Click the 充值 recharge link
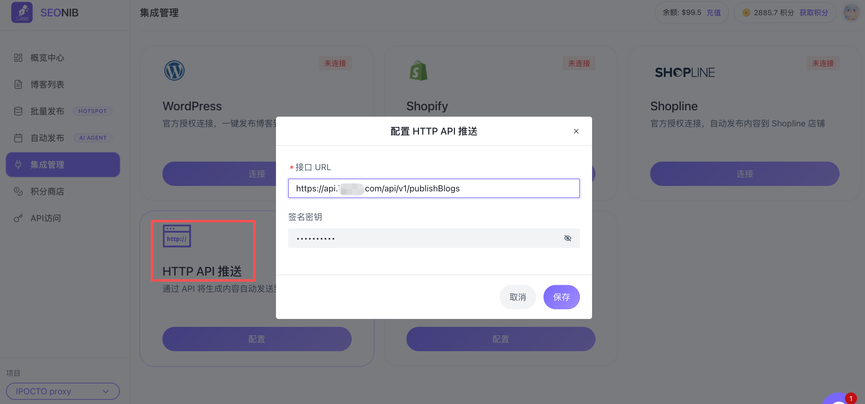This screenshot has width=865, height=404. coord(714,13)
